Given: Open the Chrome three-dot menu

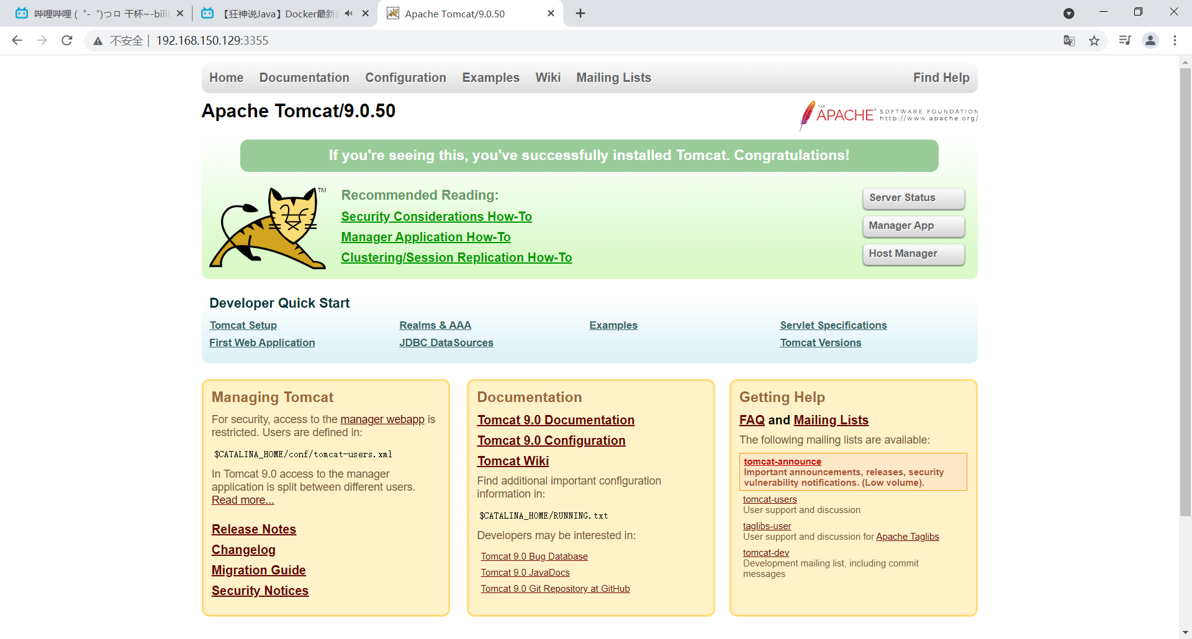Looking at the screenshot, I should 1175,40.
